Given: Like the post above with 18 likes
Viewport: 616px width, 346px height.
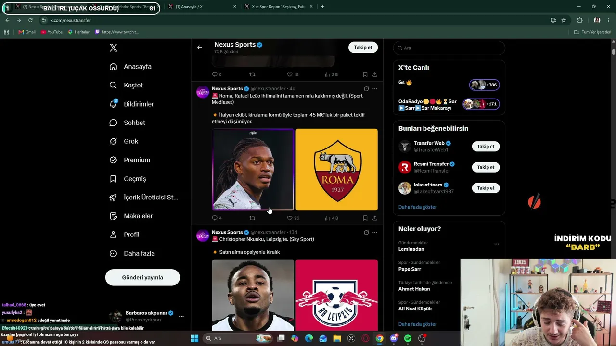Looking at the screenshot, I should (x=290, y=74).
